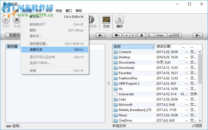Click the FreeformPlus folder icon
Viewport: 208px width, 130px height.
tap(116, 78)
